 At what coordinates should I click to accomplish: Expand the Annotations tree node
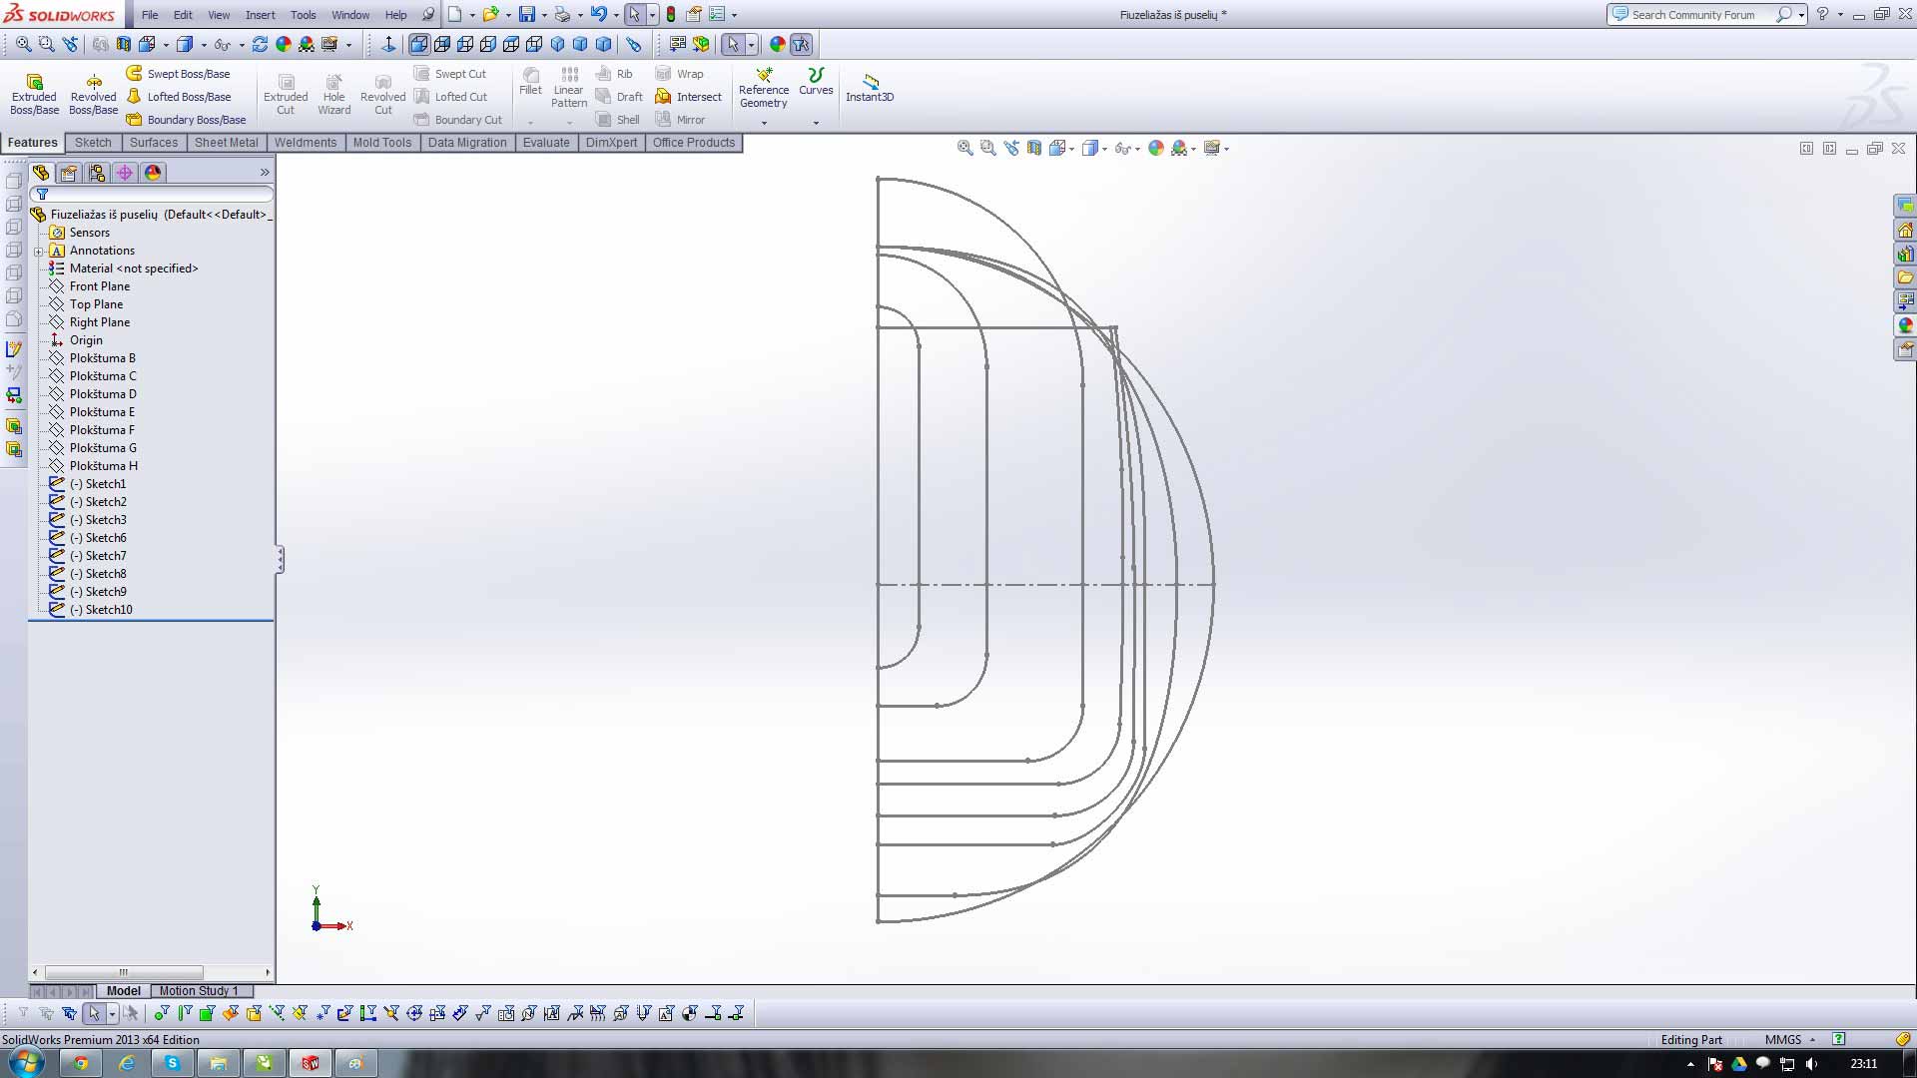point(39,251)
